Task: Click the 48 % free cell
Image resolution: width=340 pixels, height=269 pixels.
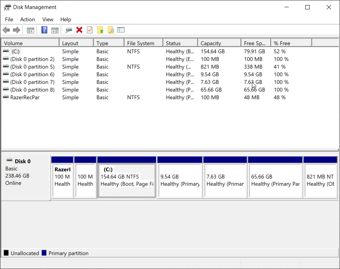Action: point(279,97)
